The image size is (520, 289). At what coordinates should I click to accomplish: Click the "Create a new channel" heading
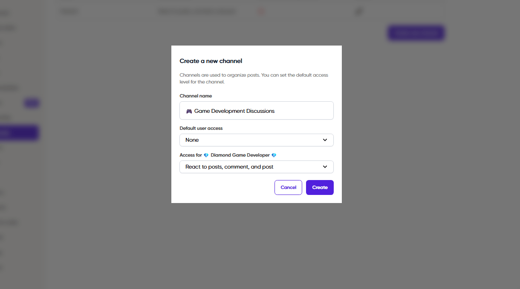[211, 61]
